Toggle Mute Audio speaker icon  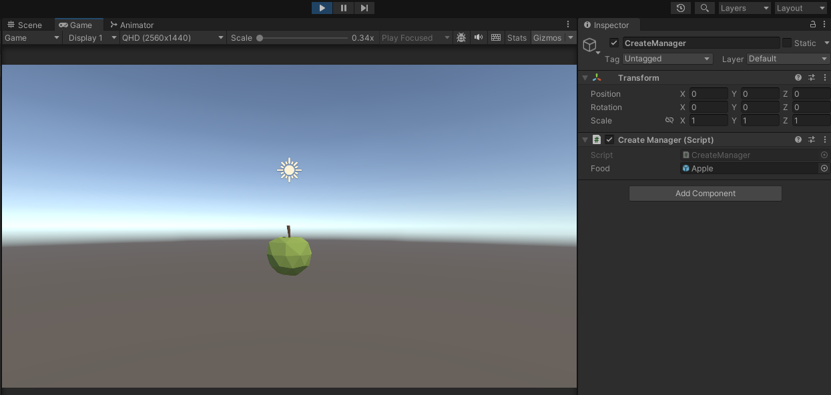click(x=479, y=38)
